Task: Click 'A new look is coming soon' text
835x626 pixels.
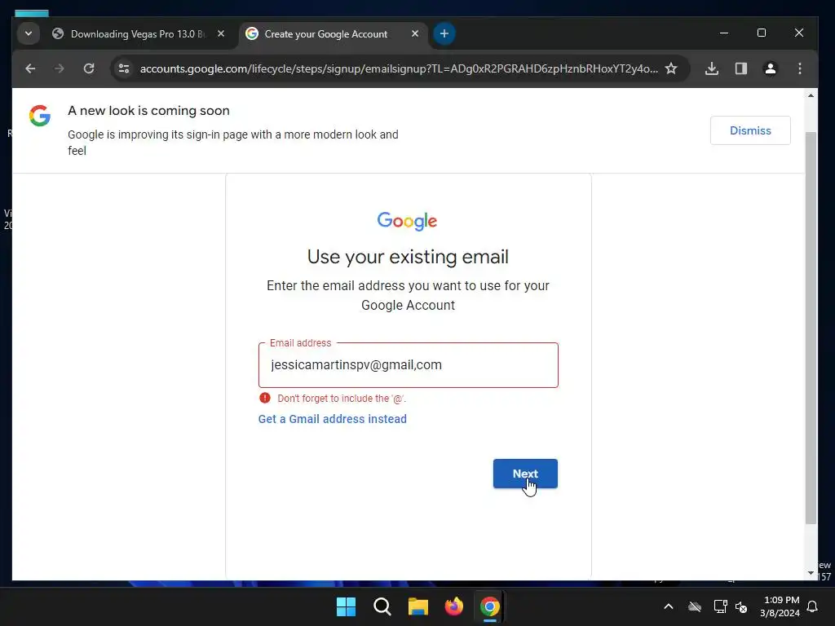Action: [x=148, y=111]
